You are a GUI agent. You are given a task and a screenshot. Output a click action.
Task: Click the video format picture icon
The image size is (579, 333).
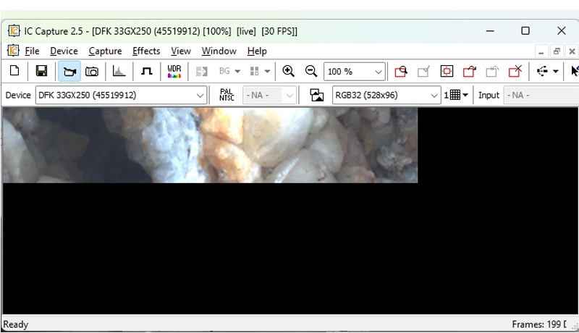point(316,95)
